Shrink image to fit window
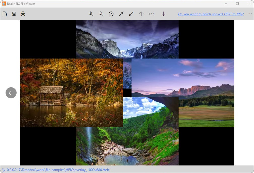Viewport: 254px width, 173px height. (x=121, y=14)
